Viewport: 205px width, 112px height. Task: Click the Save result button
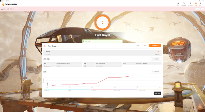145,45
